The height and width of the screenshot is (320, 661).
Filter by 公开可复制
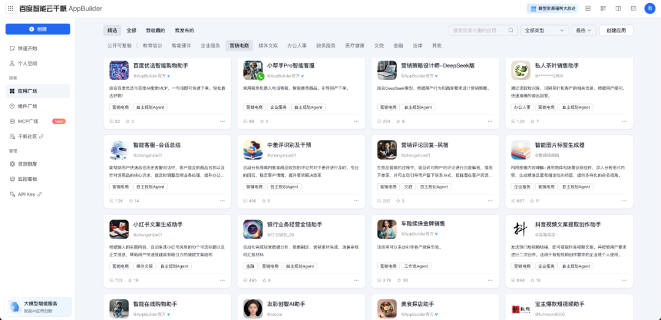[x=119, y=45]
